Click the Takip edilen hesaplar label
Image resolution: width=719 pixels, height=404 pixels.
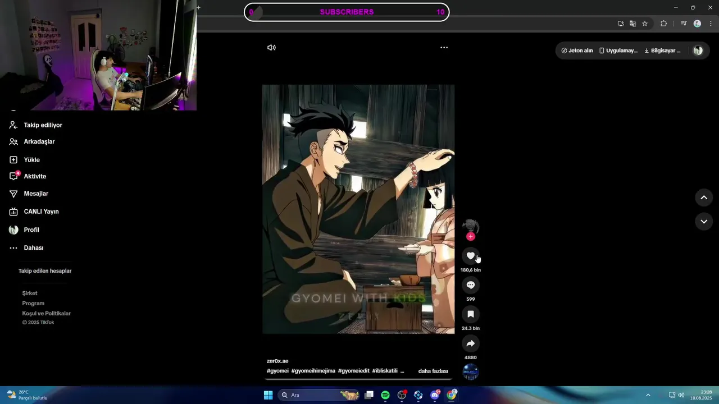click(45, 271)
